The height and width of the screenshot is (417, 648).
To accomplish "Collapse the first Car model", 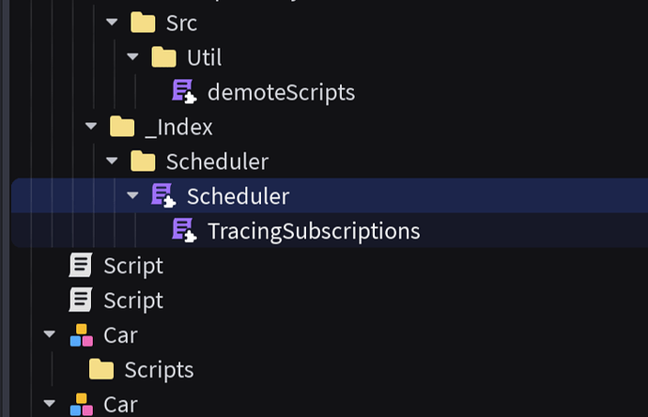I will coord(49,334).
